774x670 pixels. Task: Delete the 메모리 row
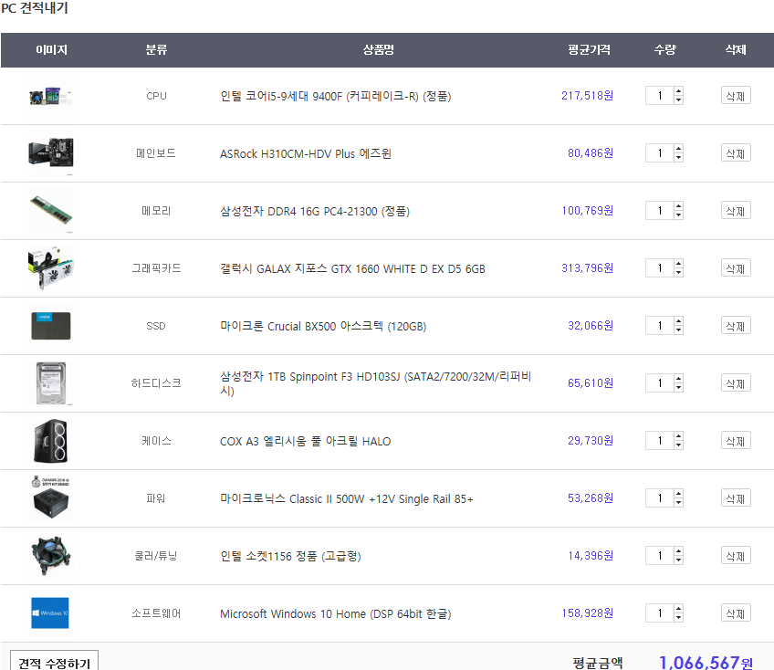click(736, 211)
